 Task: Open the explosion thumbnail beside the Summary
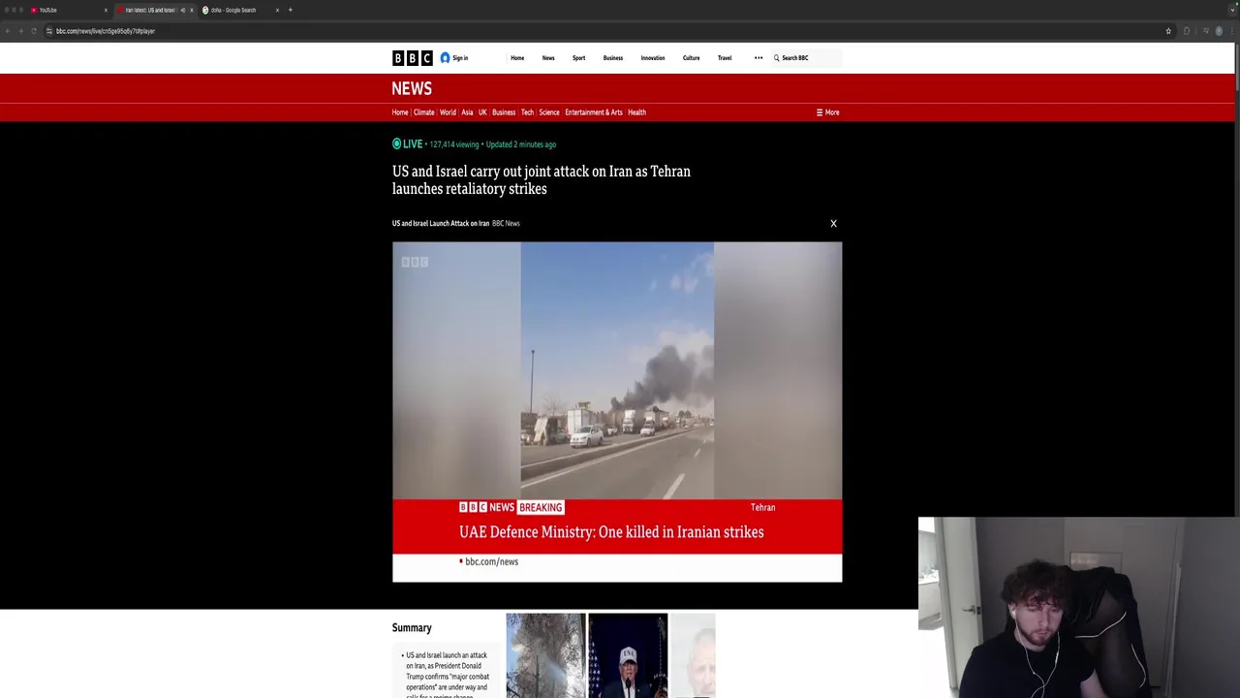545,655
